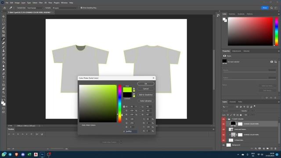Open the Image menu
Viewport: 281px width, 158px height.
17,3
